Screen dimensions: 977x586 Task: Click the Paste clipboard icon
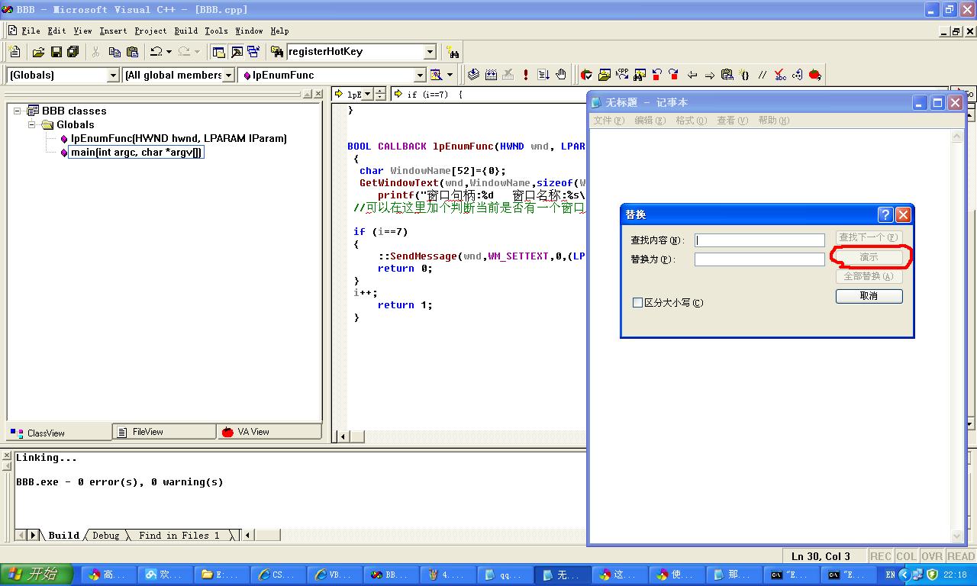(132, 52)
